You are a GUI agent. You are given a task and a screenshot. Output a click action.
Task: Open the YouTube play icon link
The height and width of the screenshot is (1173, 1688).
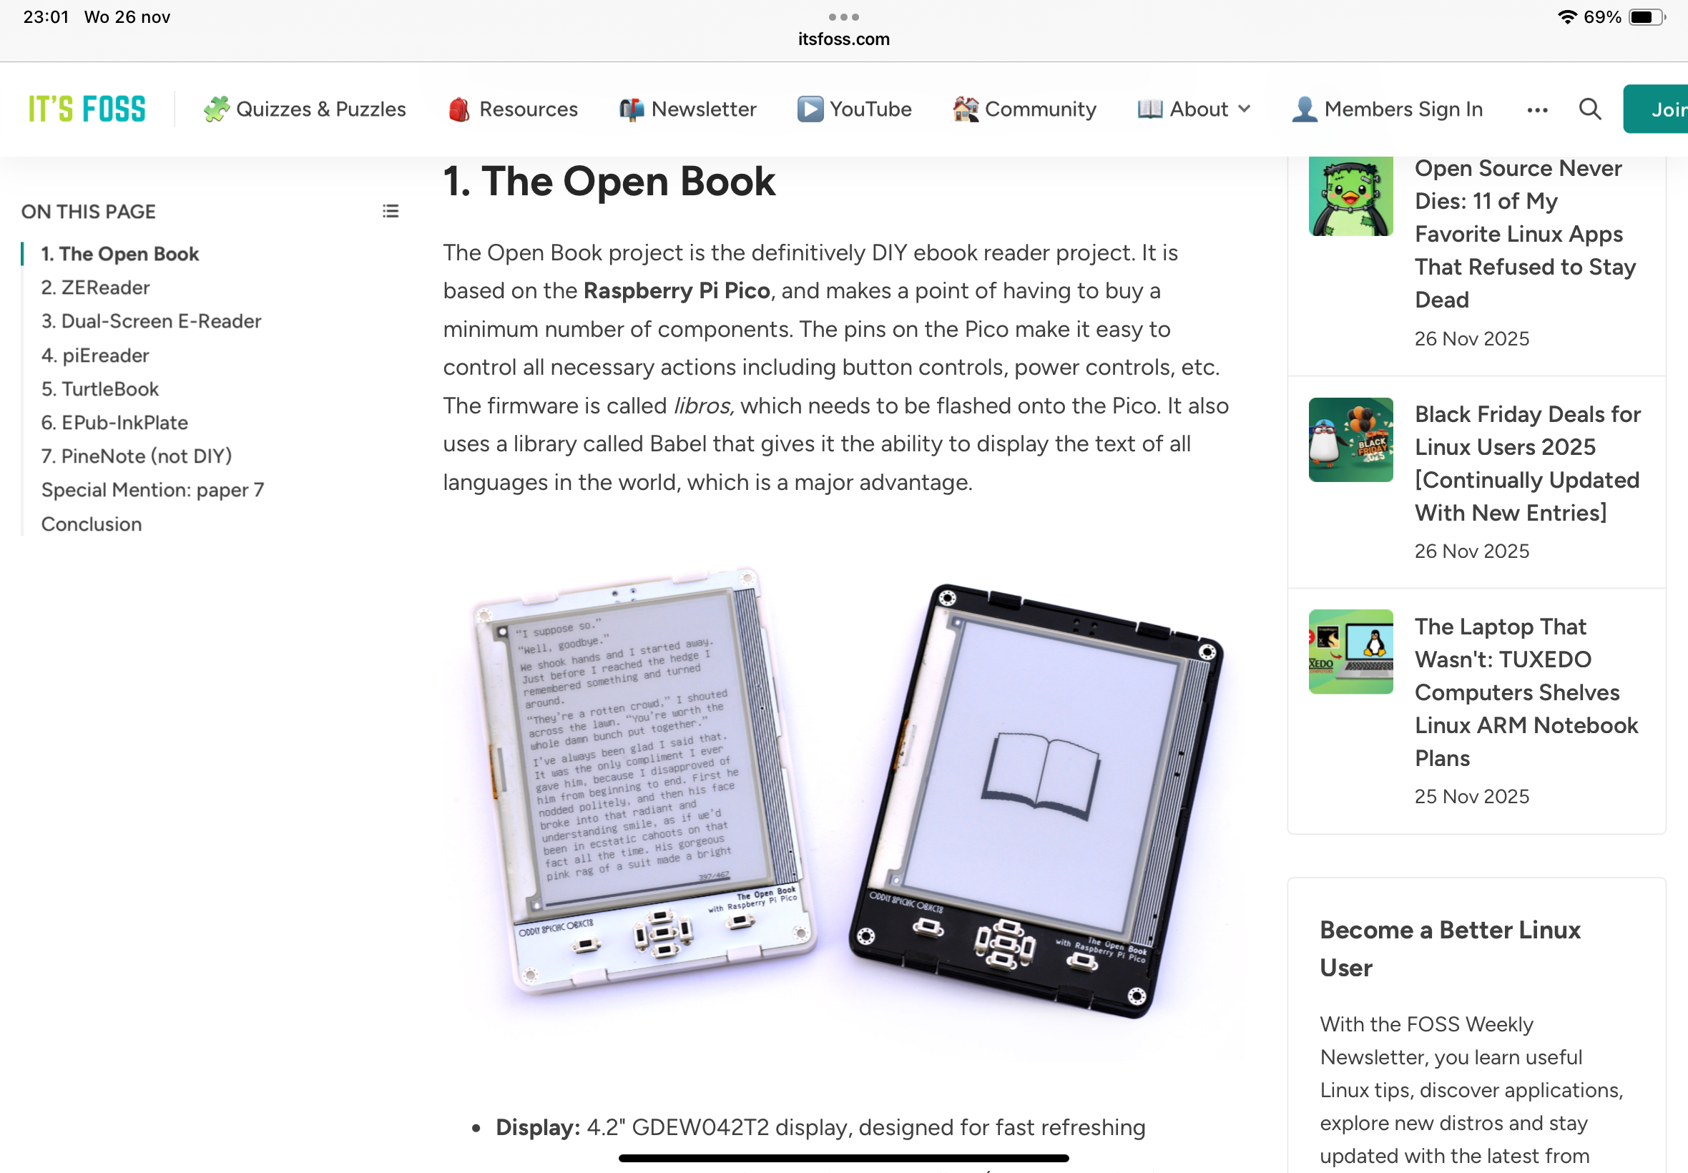(810, 109)
